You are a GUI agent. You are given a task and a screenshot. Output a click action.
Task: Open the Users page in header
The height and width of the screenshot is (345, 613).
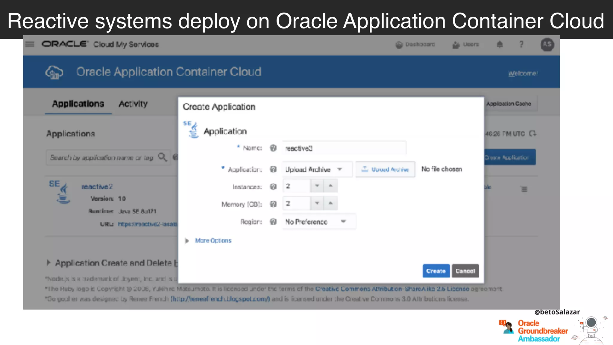[x=465, y=45]
